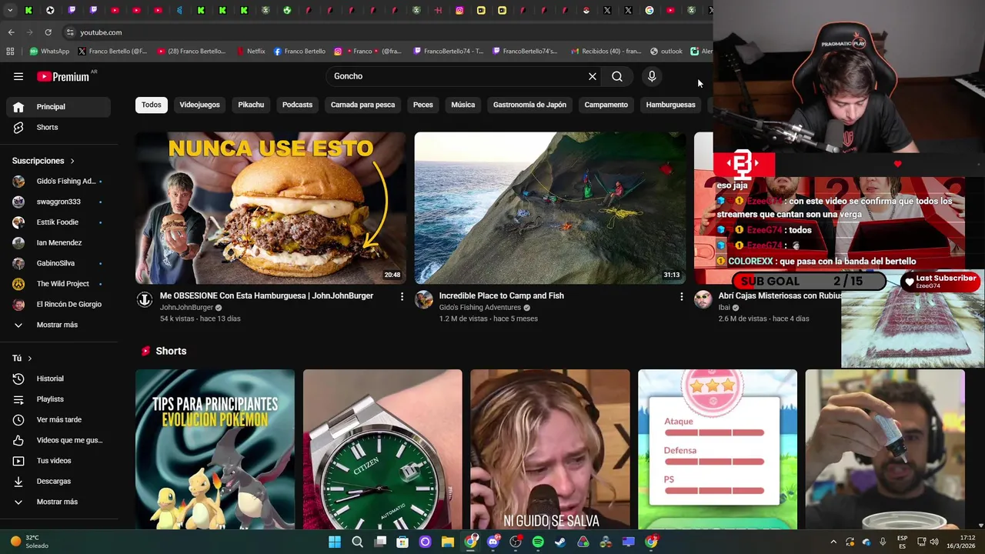This screenshot has width=985, height=554.
Task: Open the NUNCA USE ESTO burger thumbnail
Action: click(x=271, y=208)
